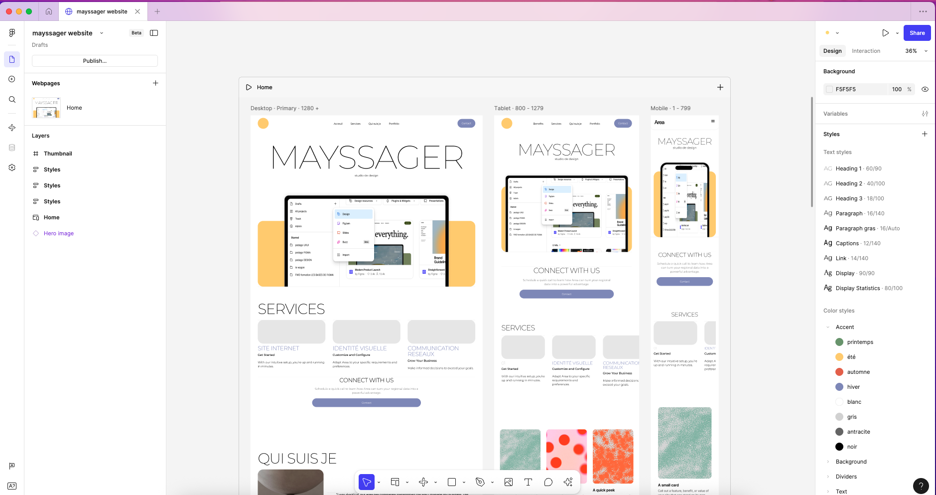
Task: Click the background color F5F5F5 swatch
Action: pos(829,89)
